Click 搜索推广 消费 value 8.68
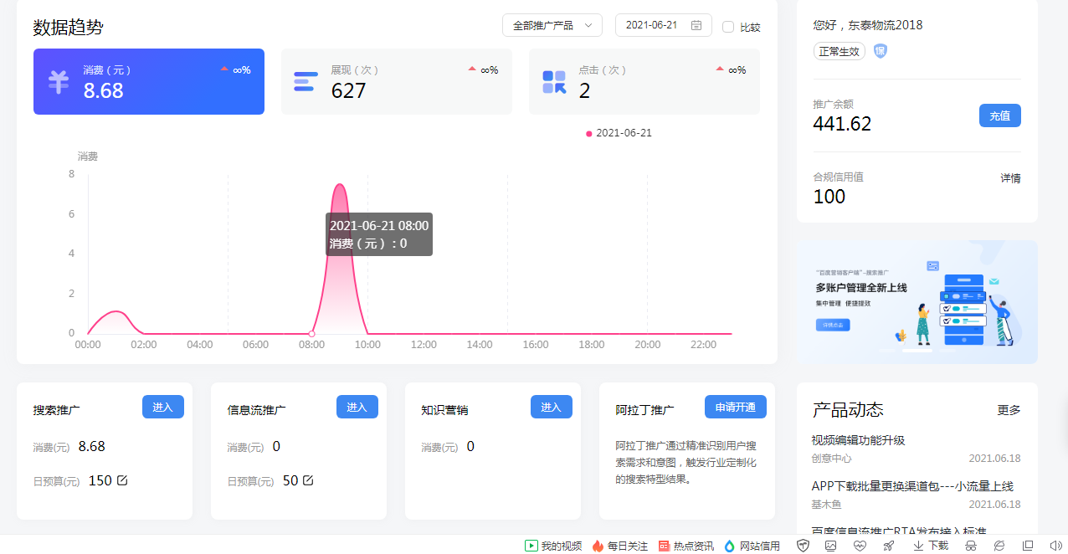Image resolution: width=1068 pixels, height=554 pixels. 92,446
